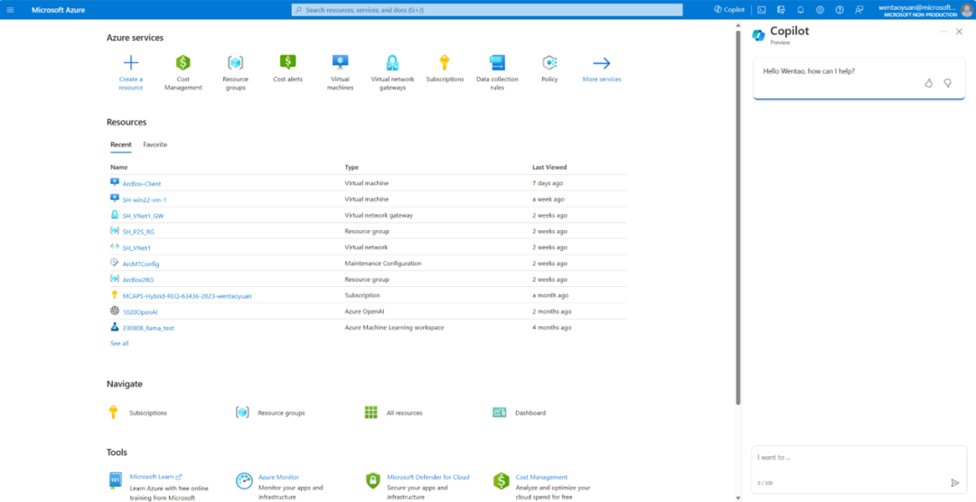Click the Copilot send message arrow
Viewport: 976px width, 502px height.
tap(955, 483)
